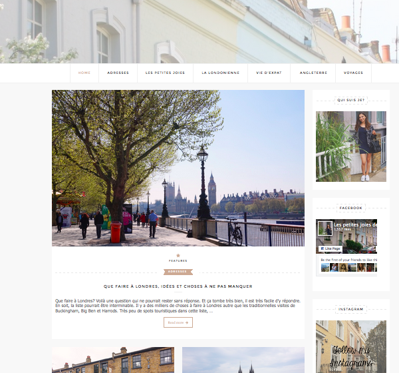This screenshot has height=373, width=399.
Task: Open the Instagram follow image
Action: pos(350,346)
